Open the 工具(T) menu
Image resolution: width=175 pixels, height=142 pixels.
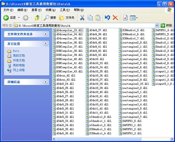pos(65,10)
